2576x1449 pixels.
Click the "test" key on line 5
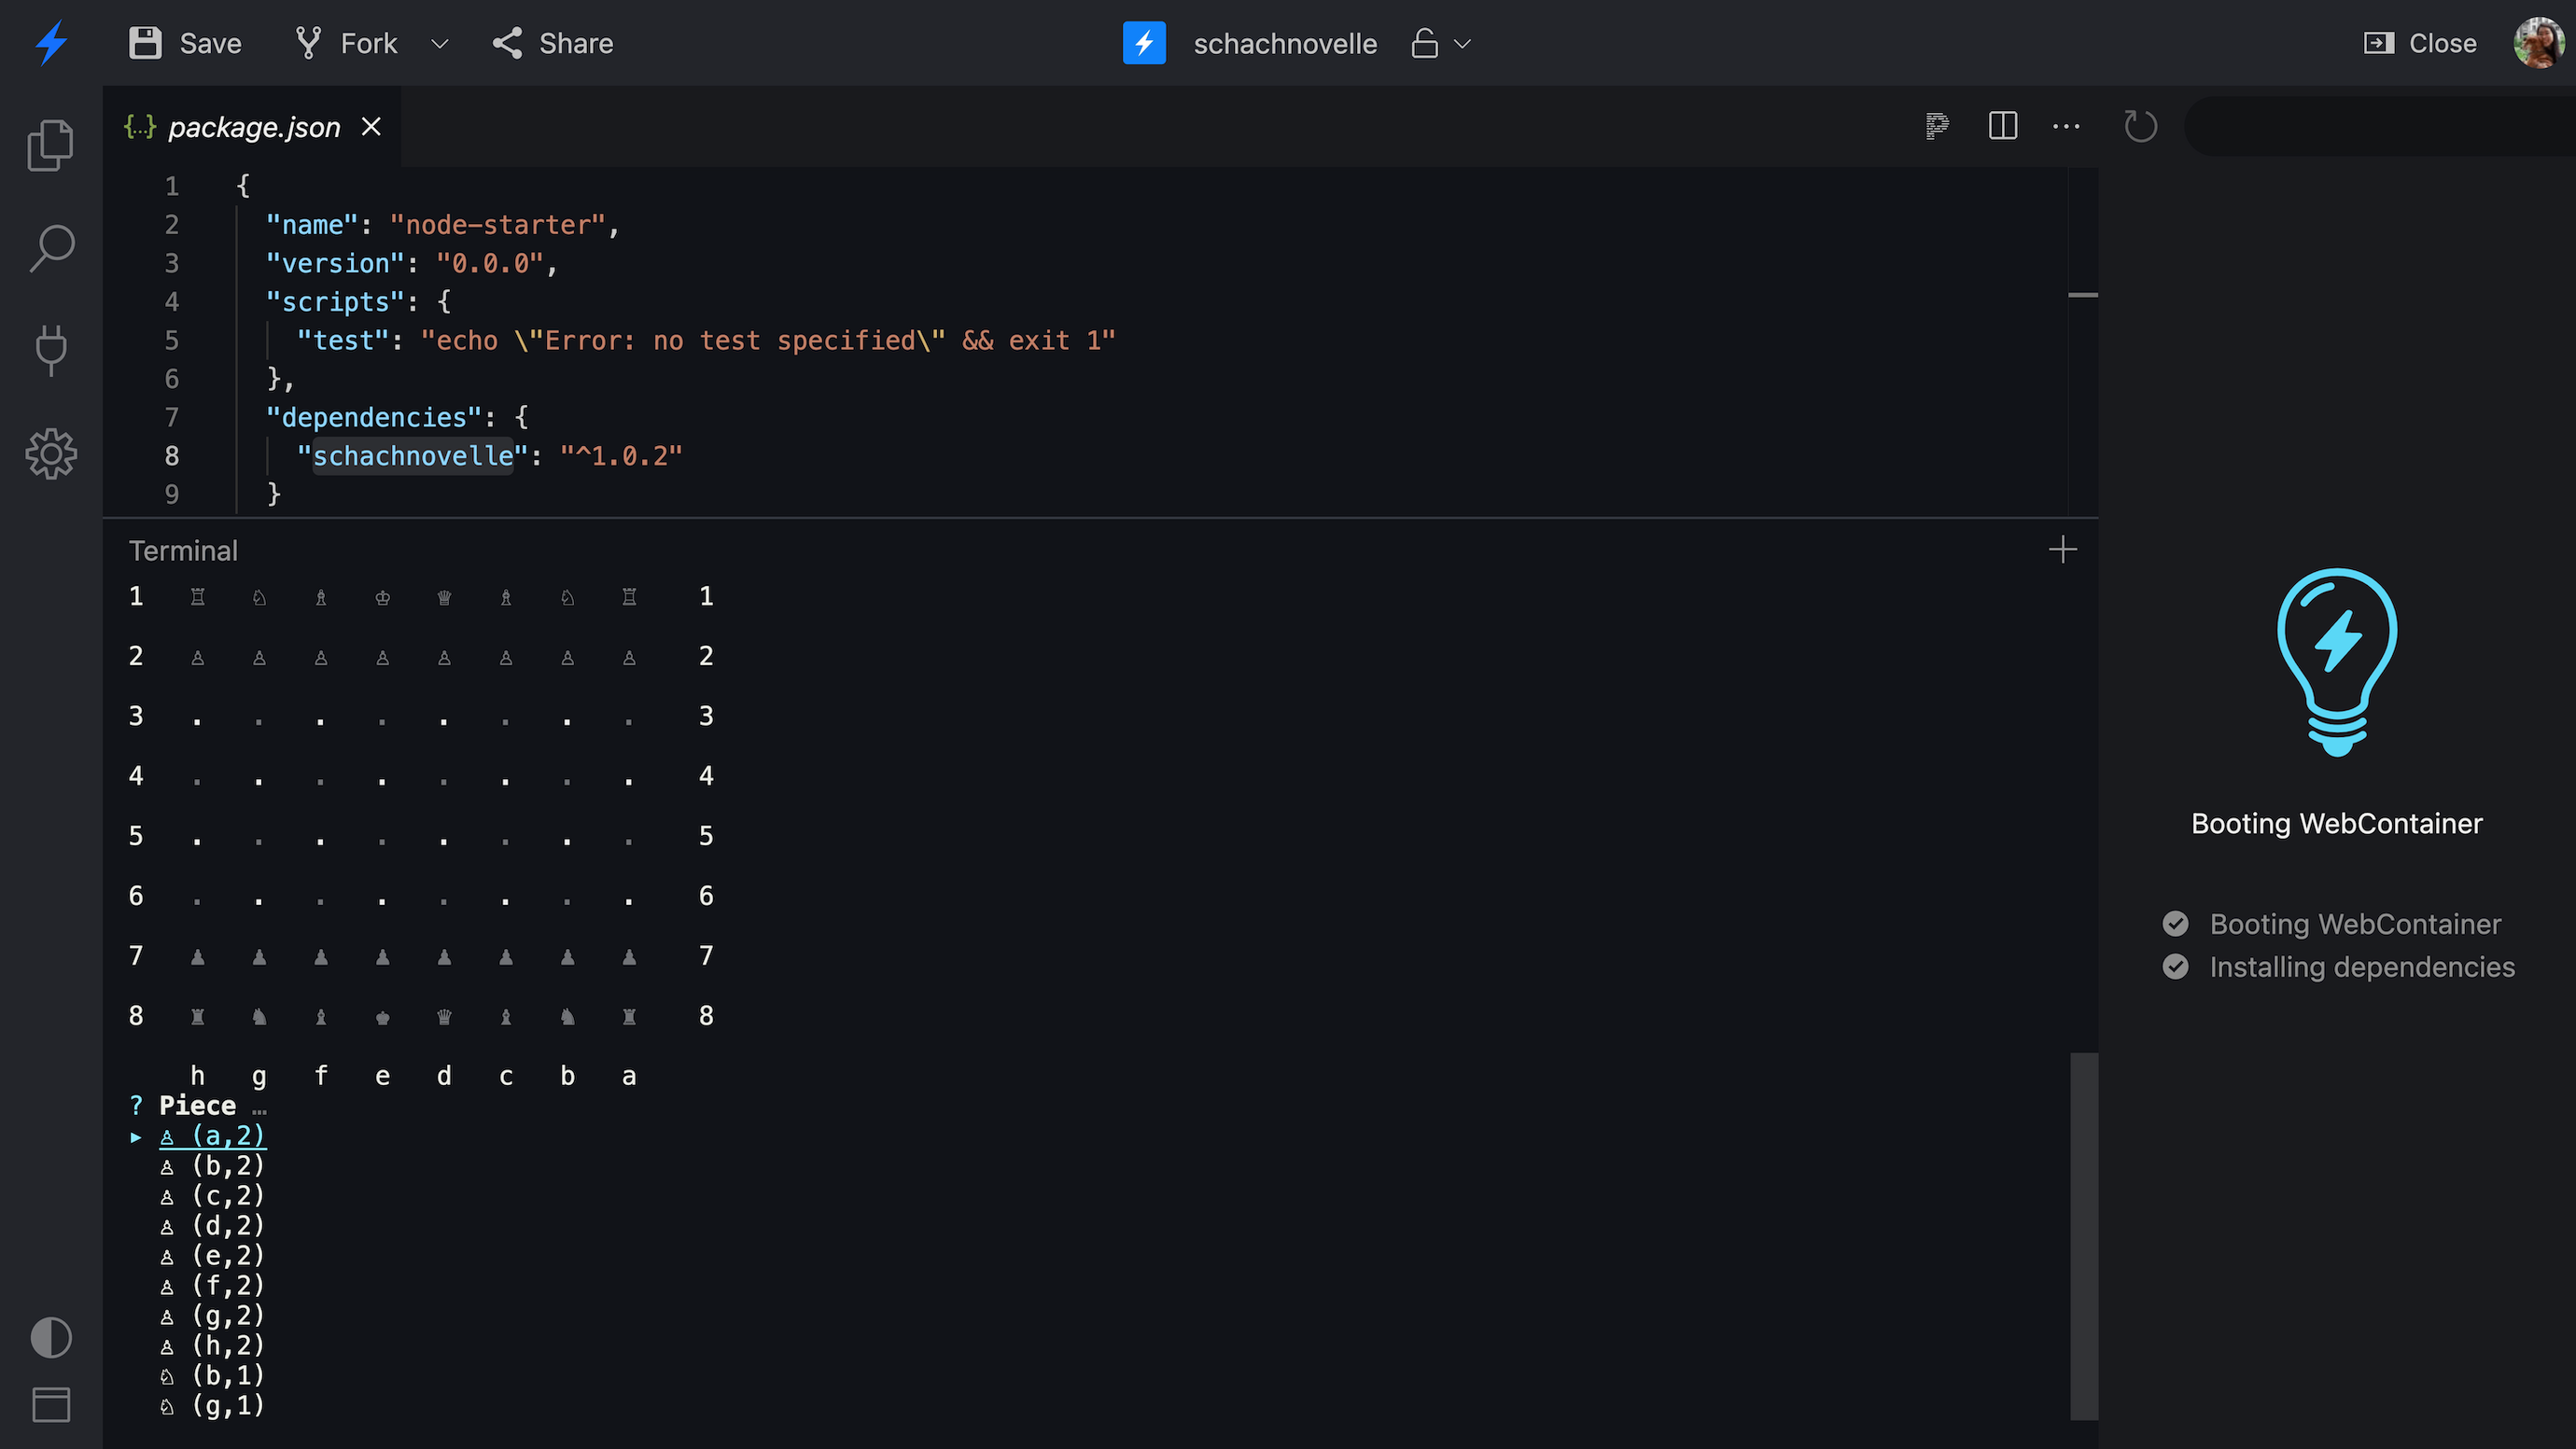pyautogui.click(x=343, y=341)
